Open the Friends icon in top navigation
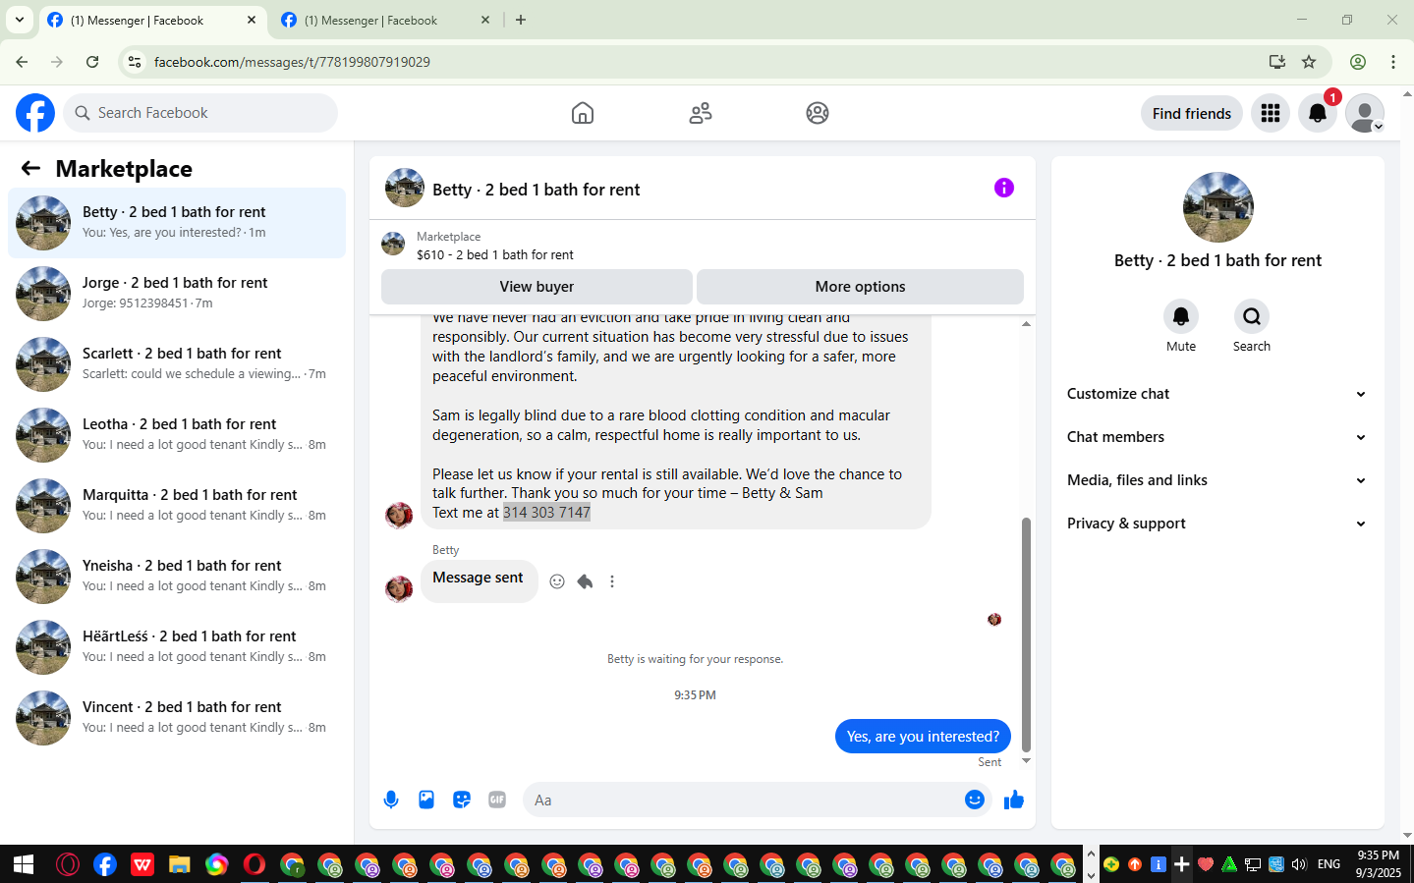 click(701, 113)
